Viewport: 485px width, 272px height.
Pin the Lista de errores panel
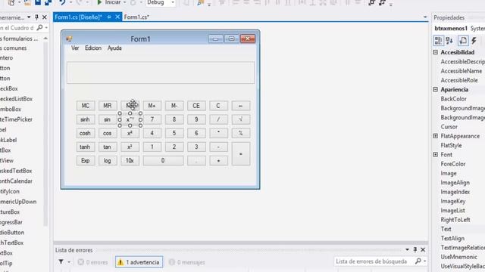(x=415, y=249)
